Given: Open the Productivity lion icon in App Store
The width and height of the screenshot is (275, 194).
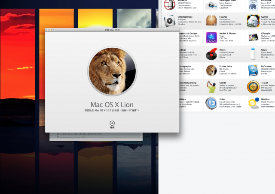Looking at the screenshot, I should click(211, 70).
